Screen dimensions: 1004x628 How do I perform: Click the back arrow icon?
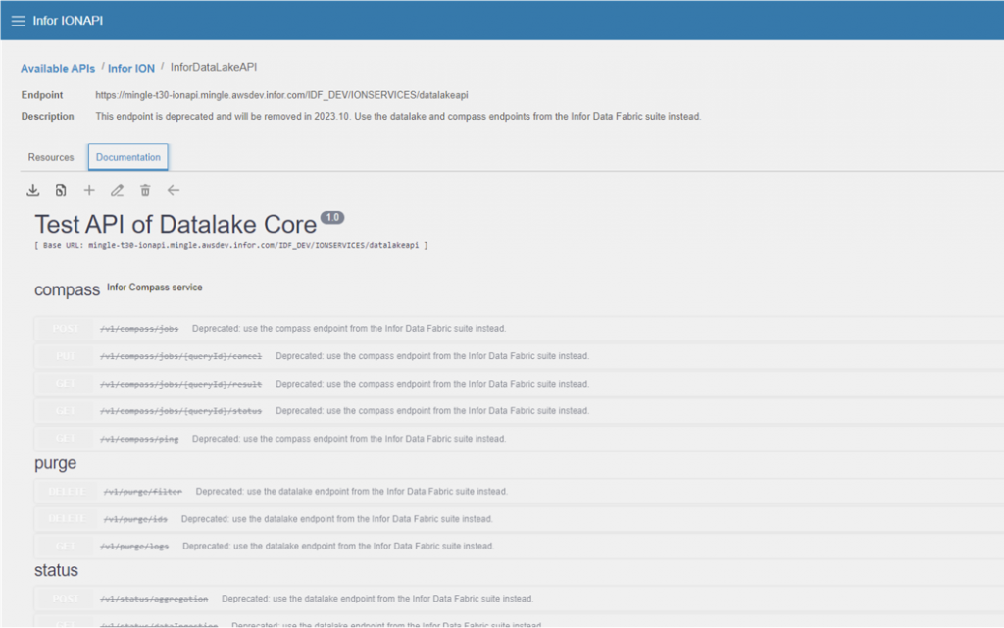pyautogui.click(x=174, y=191)
